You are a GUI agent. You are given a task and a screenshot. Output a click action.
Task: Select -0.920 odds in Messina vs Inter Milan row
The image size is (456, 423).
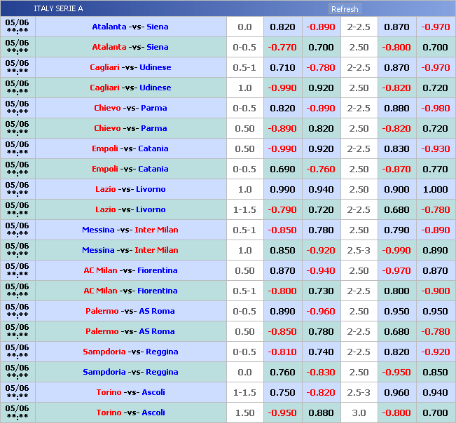[321, 250]
